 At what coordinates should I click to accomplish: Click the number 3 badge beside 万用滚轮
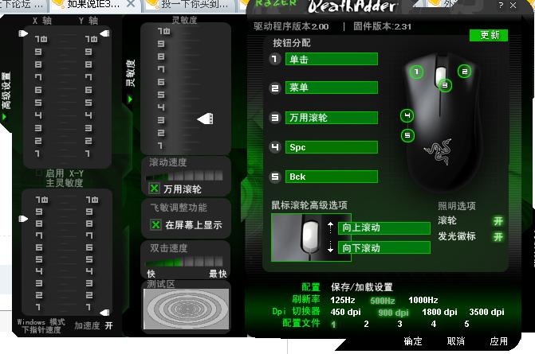tap(274, 118)
